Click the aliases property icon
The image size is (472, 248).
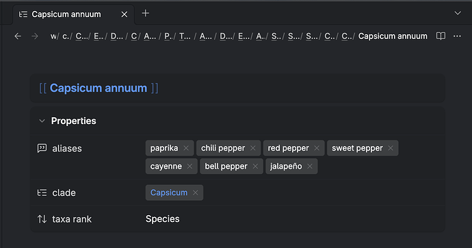tap(42, 148)
